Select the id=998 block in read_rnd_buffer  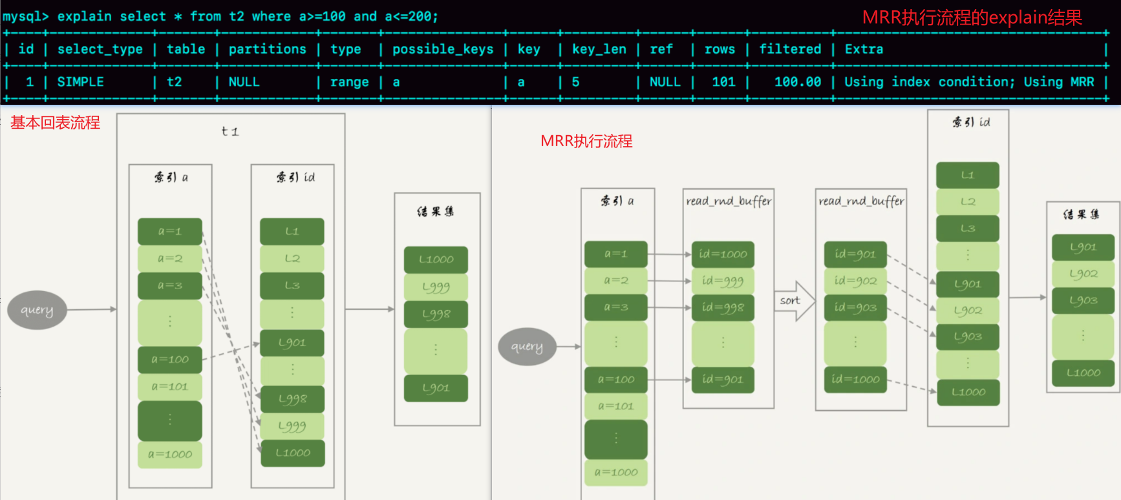coord(723,308)
